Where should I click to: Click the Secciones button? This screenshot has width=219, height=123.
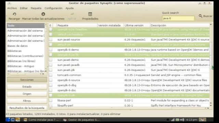(x=27, y=80)
